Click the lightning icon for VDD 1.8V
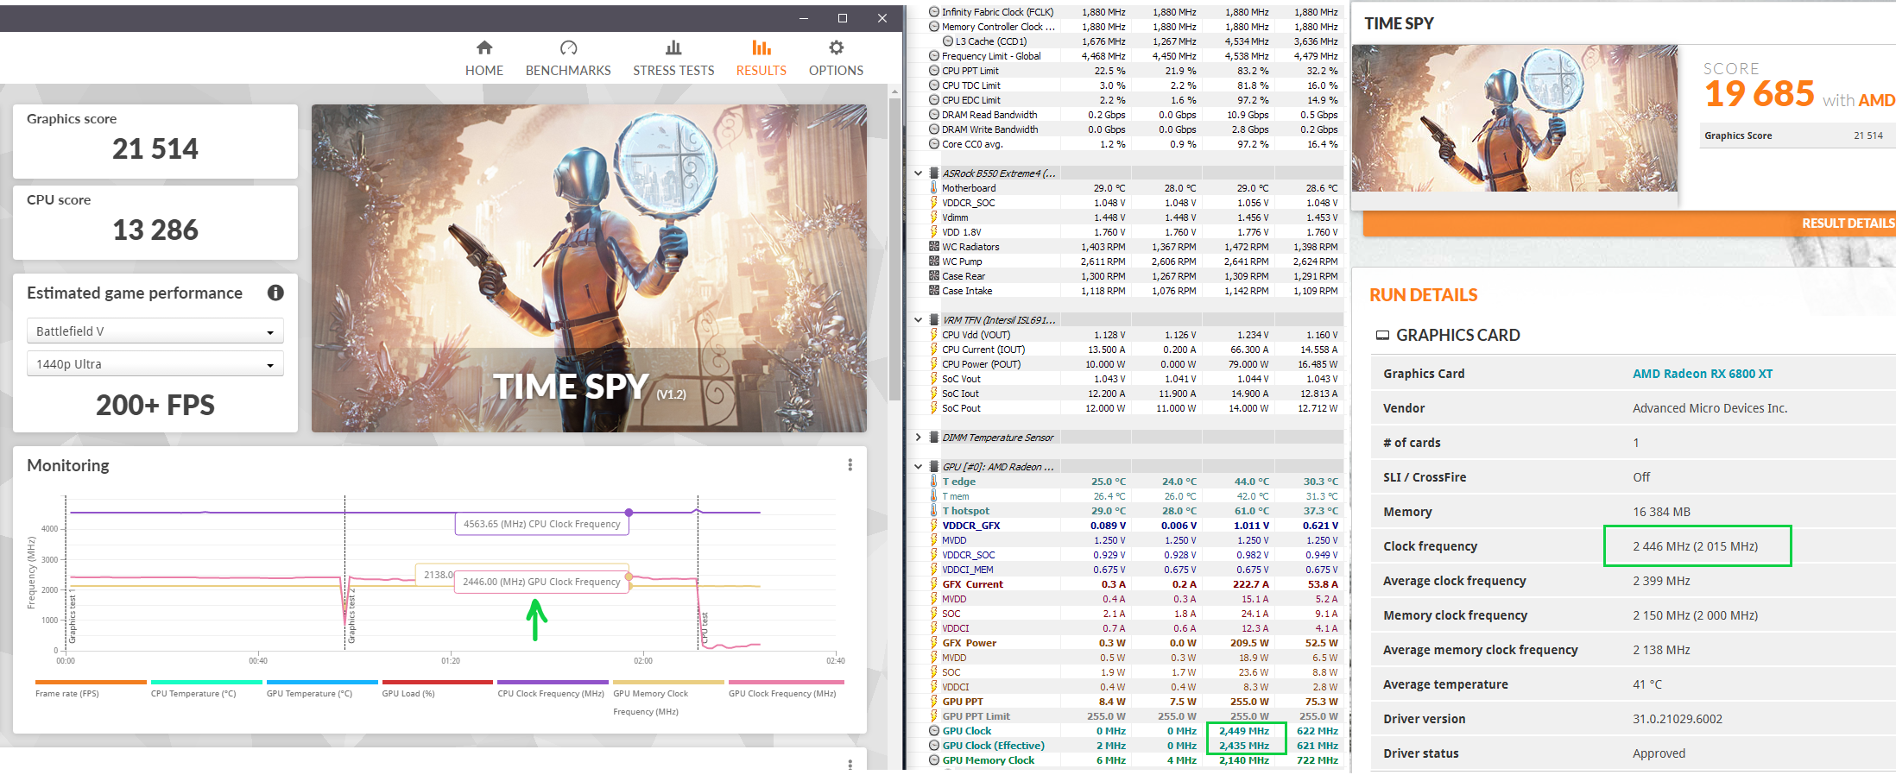1896x775 pixels. point(934,232)
